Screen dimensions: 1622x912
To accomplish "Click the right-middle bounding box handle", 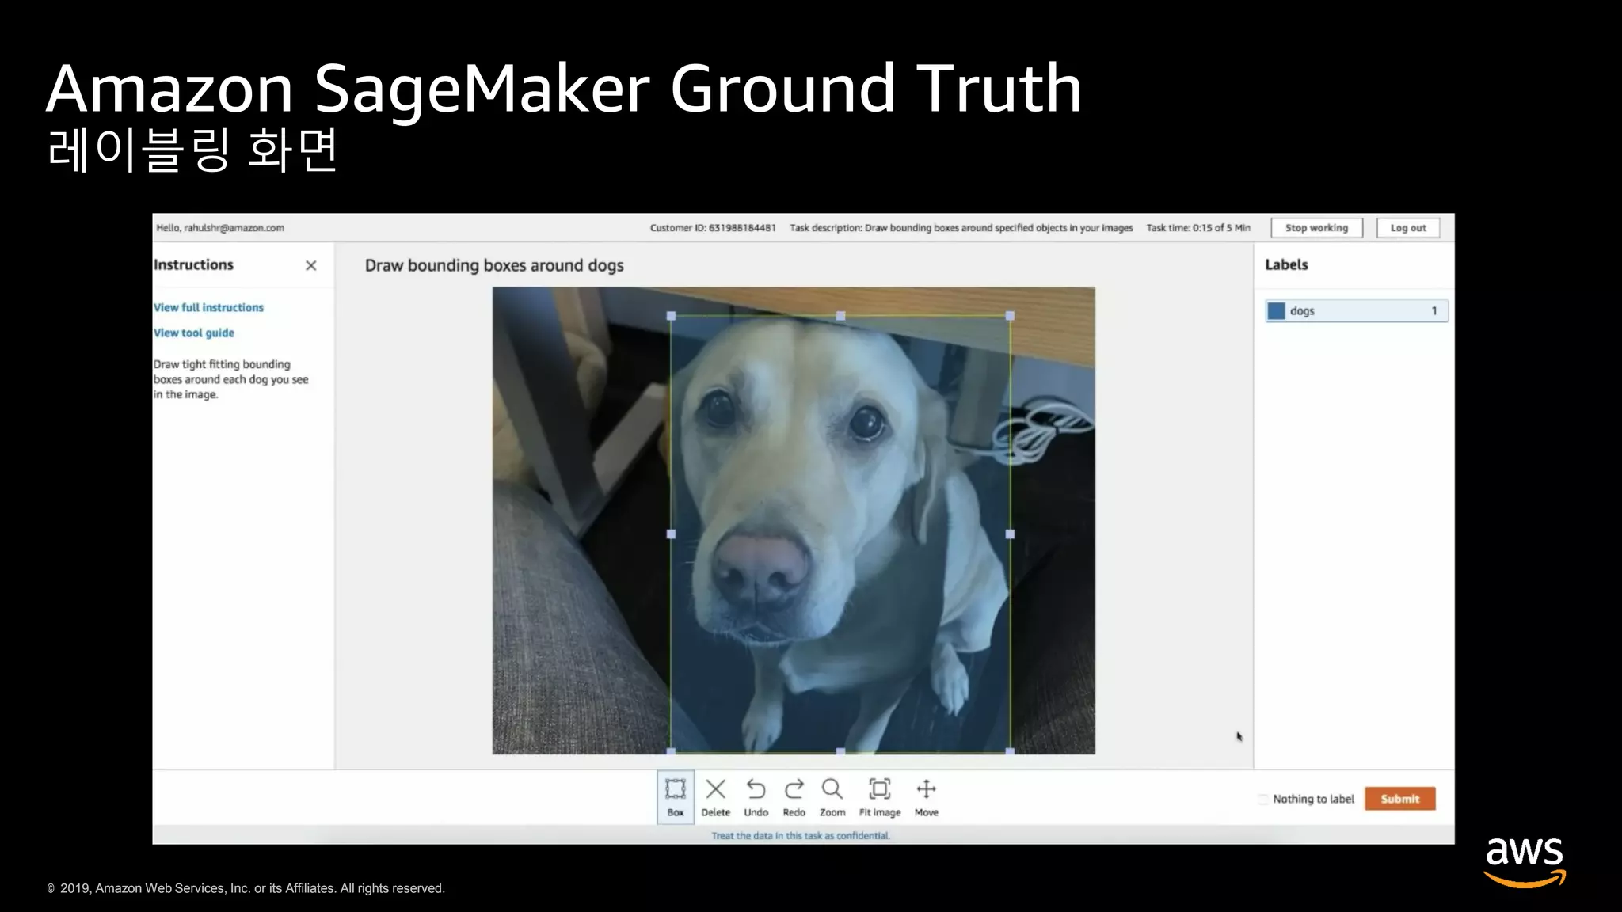I will point(1010,534).
